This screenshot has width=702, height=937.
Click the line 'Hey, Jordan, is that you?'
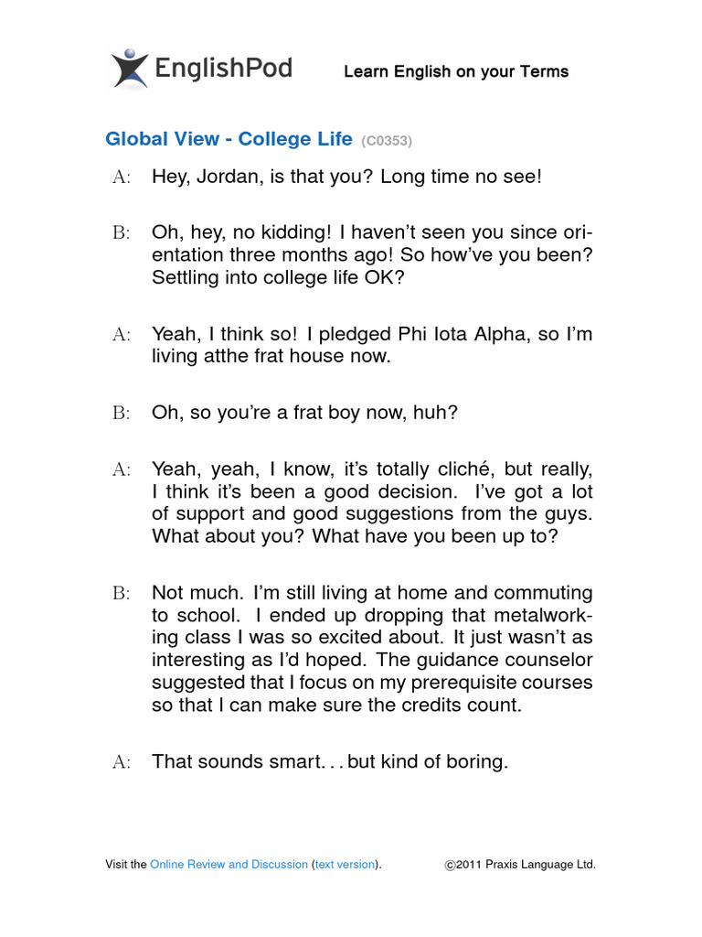click(x=263, y=177)
